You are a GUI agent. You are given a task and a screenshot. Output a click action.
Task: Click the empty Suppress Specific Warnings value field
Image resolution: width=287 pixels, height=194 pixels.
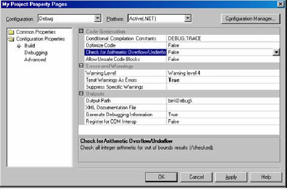pos(223,87)
